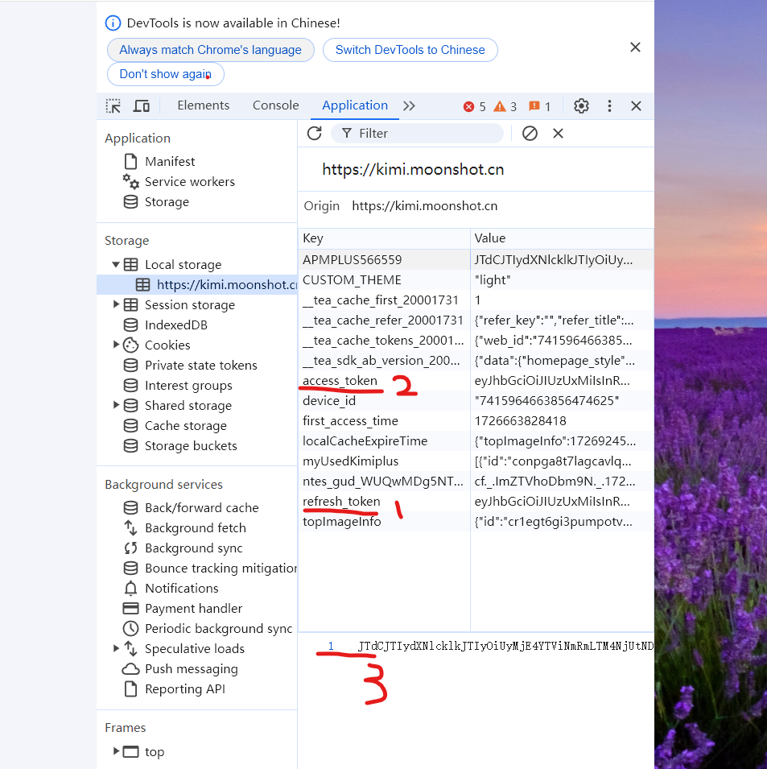Click the delete selected entry X icon
Screen dimensions: 767x769
(x=558, y=133)
